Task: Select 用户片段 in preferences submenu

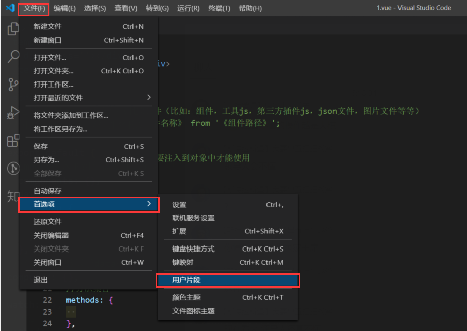Action: click(228, 280)
